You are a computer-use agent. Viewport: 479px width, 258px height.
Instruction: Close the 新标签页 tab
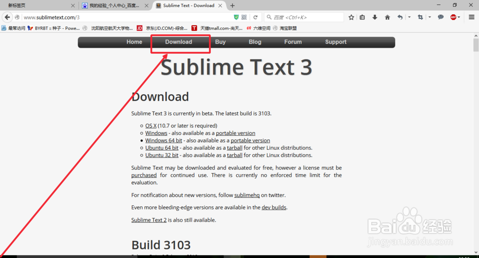pos(73,5)
